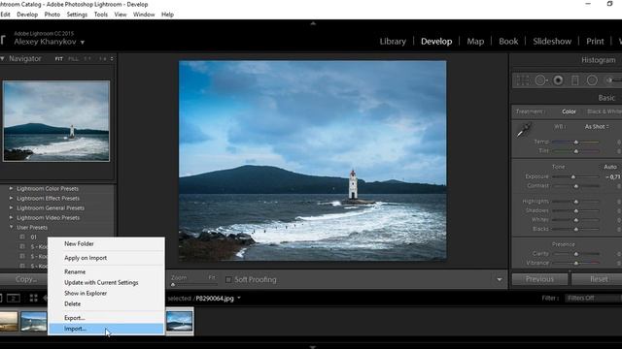This screenshot has height=349, width=622.
Task: Select the Crop Overlay tool
Action: [x=523, y=80]
